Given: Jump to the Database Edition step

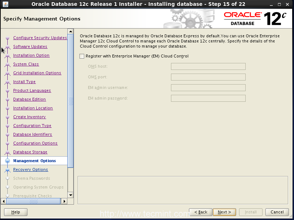Looking at the screenshot, I should click(29, 99).
